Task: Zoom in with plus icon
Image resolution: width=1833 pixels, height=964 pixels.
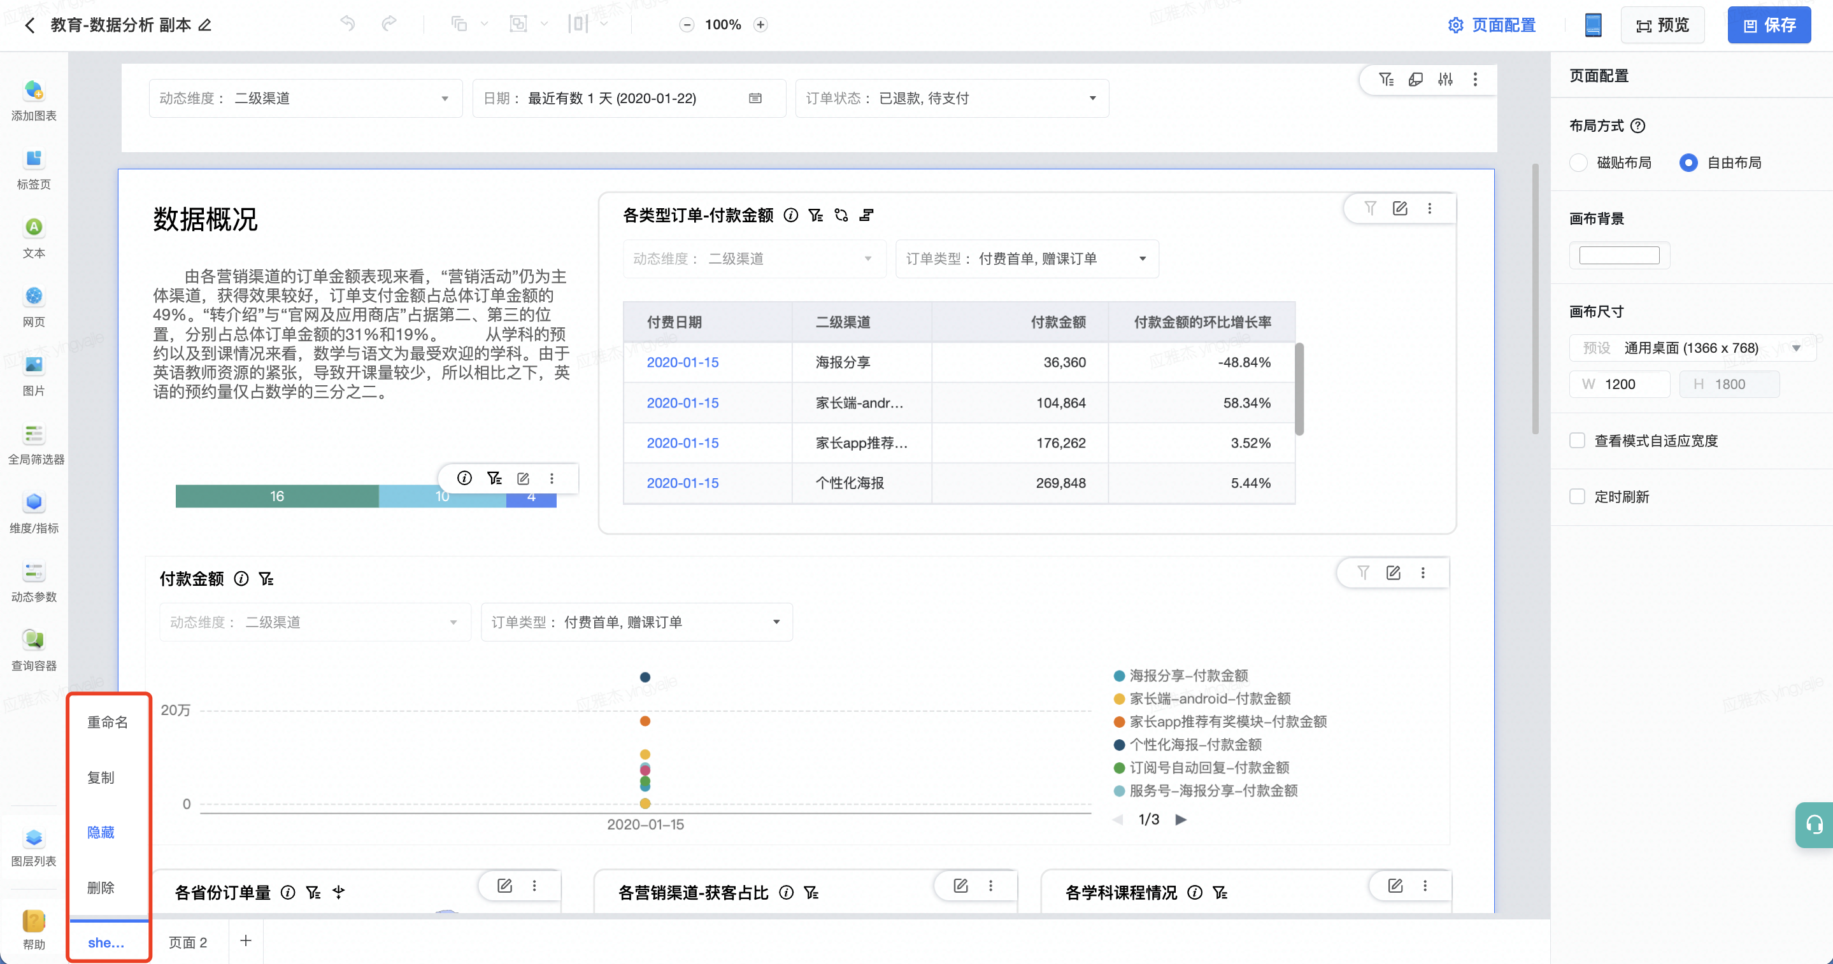Action: 760,25
